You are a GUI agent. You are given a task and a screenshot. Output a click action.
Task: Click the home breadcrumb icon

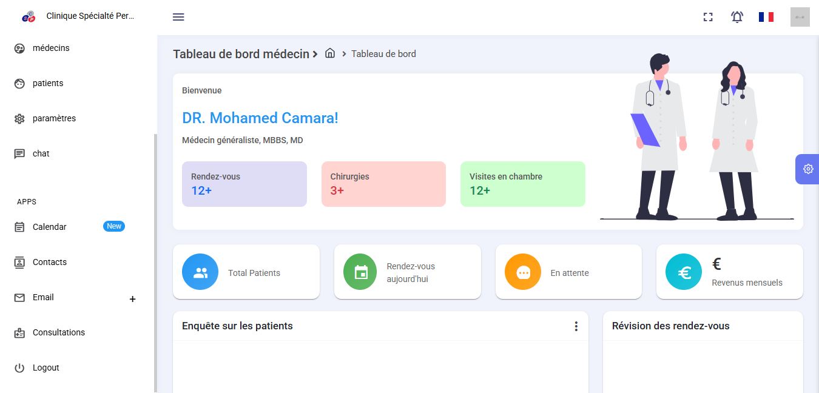[x=330, y=53]
